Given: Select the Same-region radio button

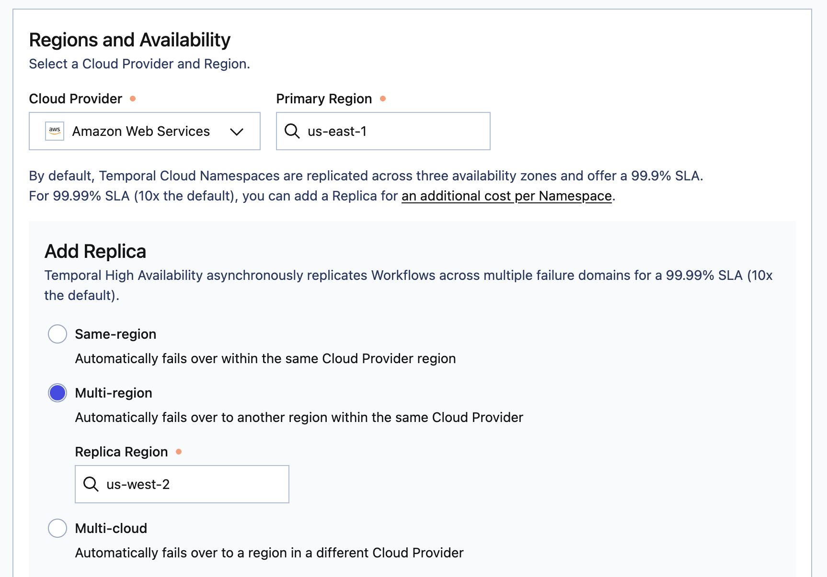Looking at the screenshot, I should coord(57,334).
